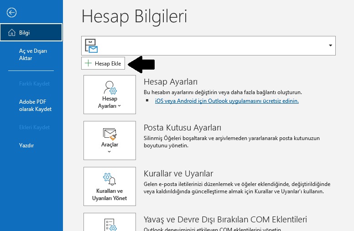Click the COM add-ins checklist gear icon
The height and width of the screenshot is (231, 354).
point(110,225)
